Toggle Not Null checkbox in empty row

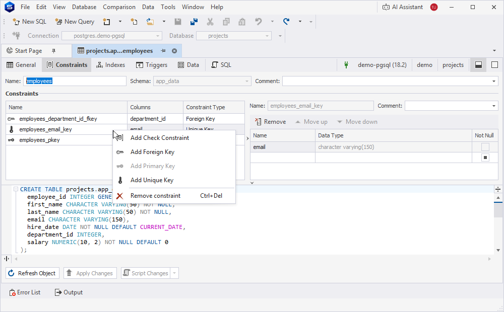[485, 158]
